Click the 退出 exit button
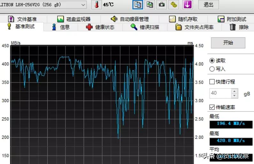 coord(208,4)
